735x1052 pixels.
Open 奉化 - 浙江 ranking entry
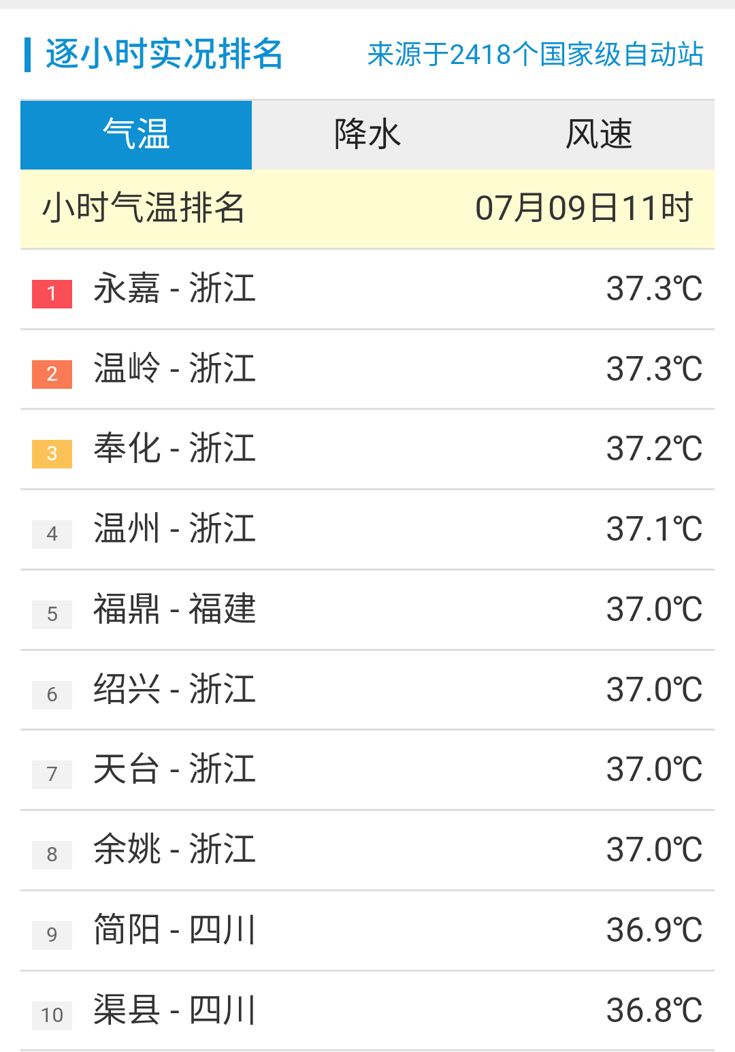175,449
